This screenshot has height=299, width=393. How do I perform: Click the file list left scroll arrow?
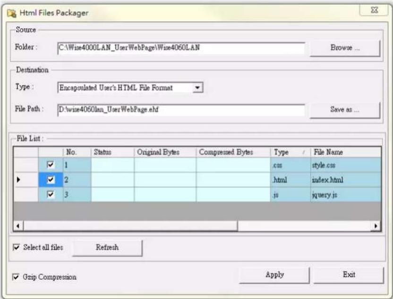pyautogui.click(x=18, y=226)
